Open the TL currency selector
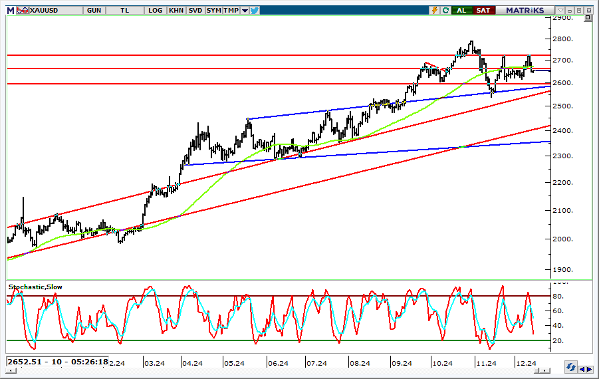Screen dimensions: 599x379 (126, 10)
